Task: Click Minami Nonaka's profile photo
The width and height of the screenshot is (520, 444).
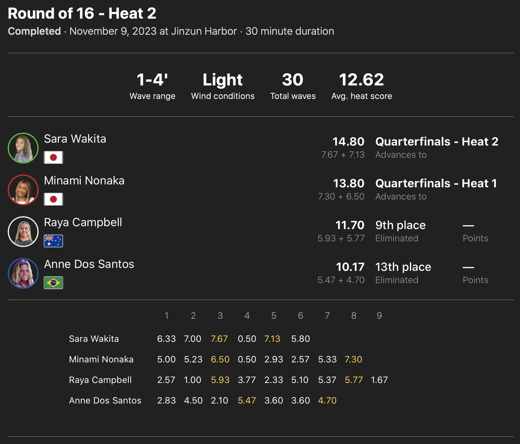Action: click(23, 190)
